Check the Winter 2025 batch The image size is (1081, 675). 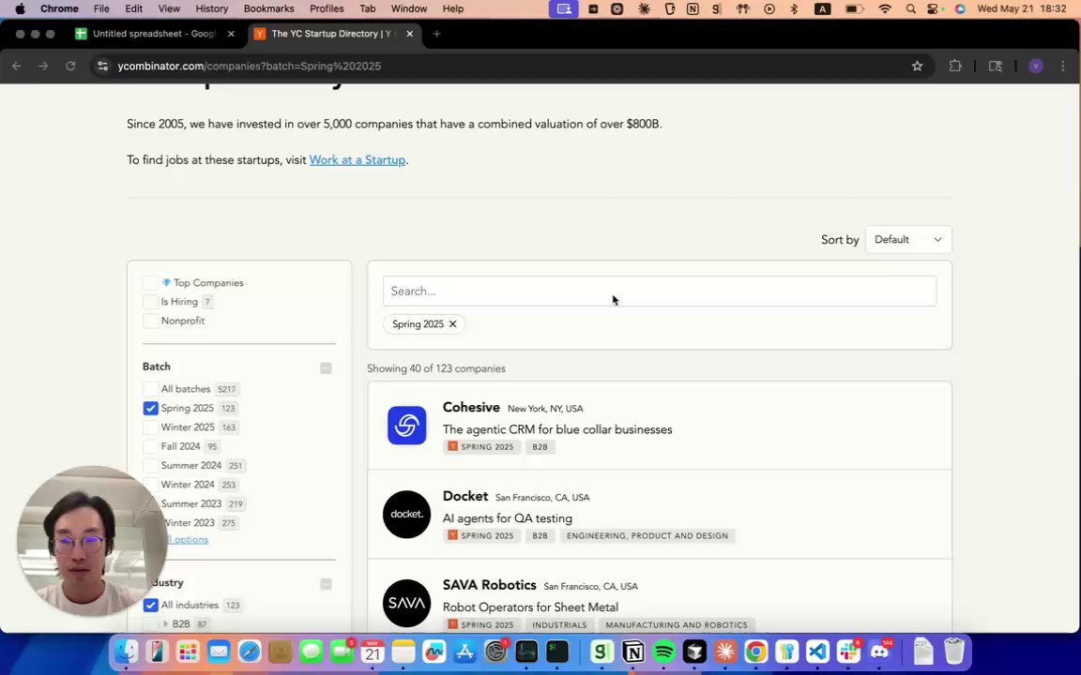coord(150,427)
